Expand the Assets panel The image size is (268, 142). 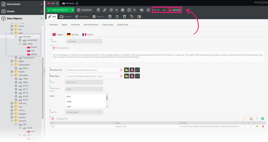click(22, 11)
